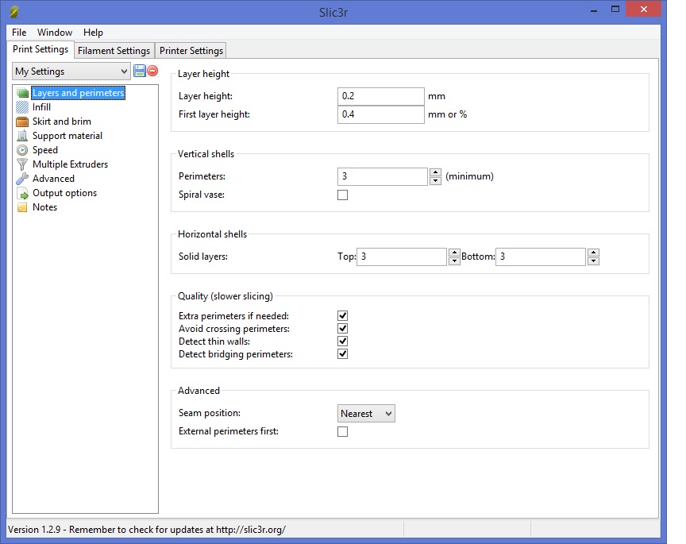
Task: Open the Speed settings page
Action: tap(45, 150)
